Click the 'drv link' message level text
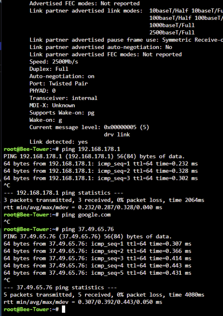This screenshot has width=223, height=316. click(x=117, y=134)
